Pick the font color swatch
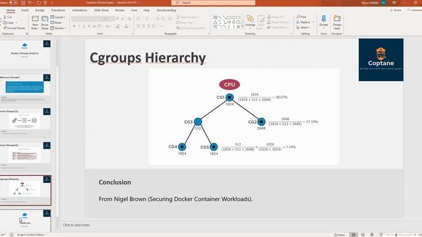The height and width of the screenshot is (237, 422). [126, 26]
